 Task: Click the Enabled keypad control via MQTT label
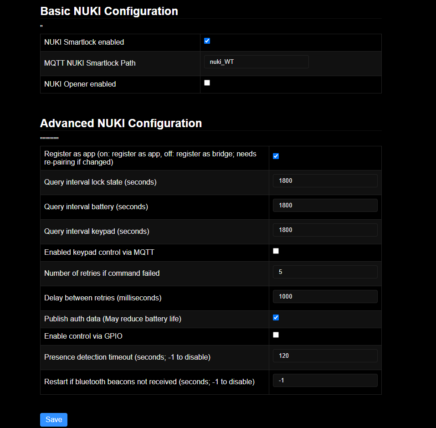[99, 252]
